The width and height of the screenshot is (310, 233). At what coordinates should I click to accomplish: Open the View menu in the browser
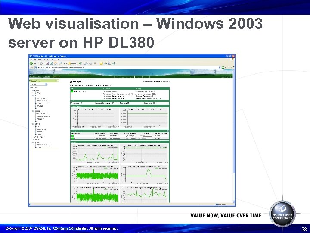coord(40,59)
